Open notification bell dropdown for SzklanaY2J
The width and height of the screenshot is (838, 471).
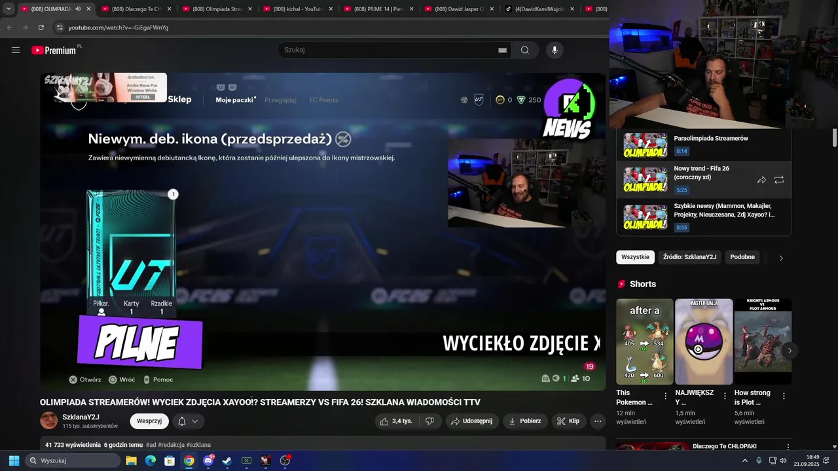pyautogui.click(x=188, y=421)
